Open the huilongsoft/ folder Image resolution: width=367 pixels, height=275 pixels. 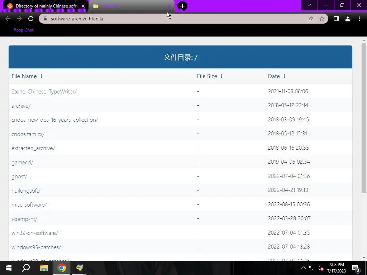coord(26,190)
